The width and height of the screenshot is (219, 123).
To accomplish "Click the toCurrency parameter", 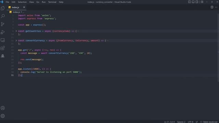I will click(82, 41).
